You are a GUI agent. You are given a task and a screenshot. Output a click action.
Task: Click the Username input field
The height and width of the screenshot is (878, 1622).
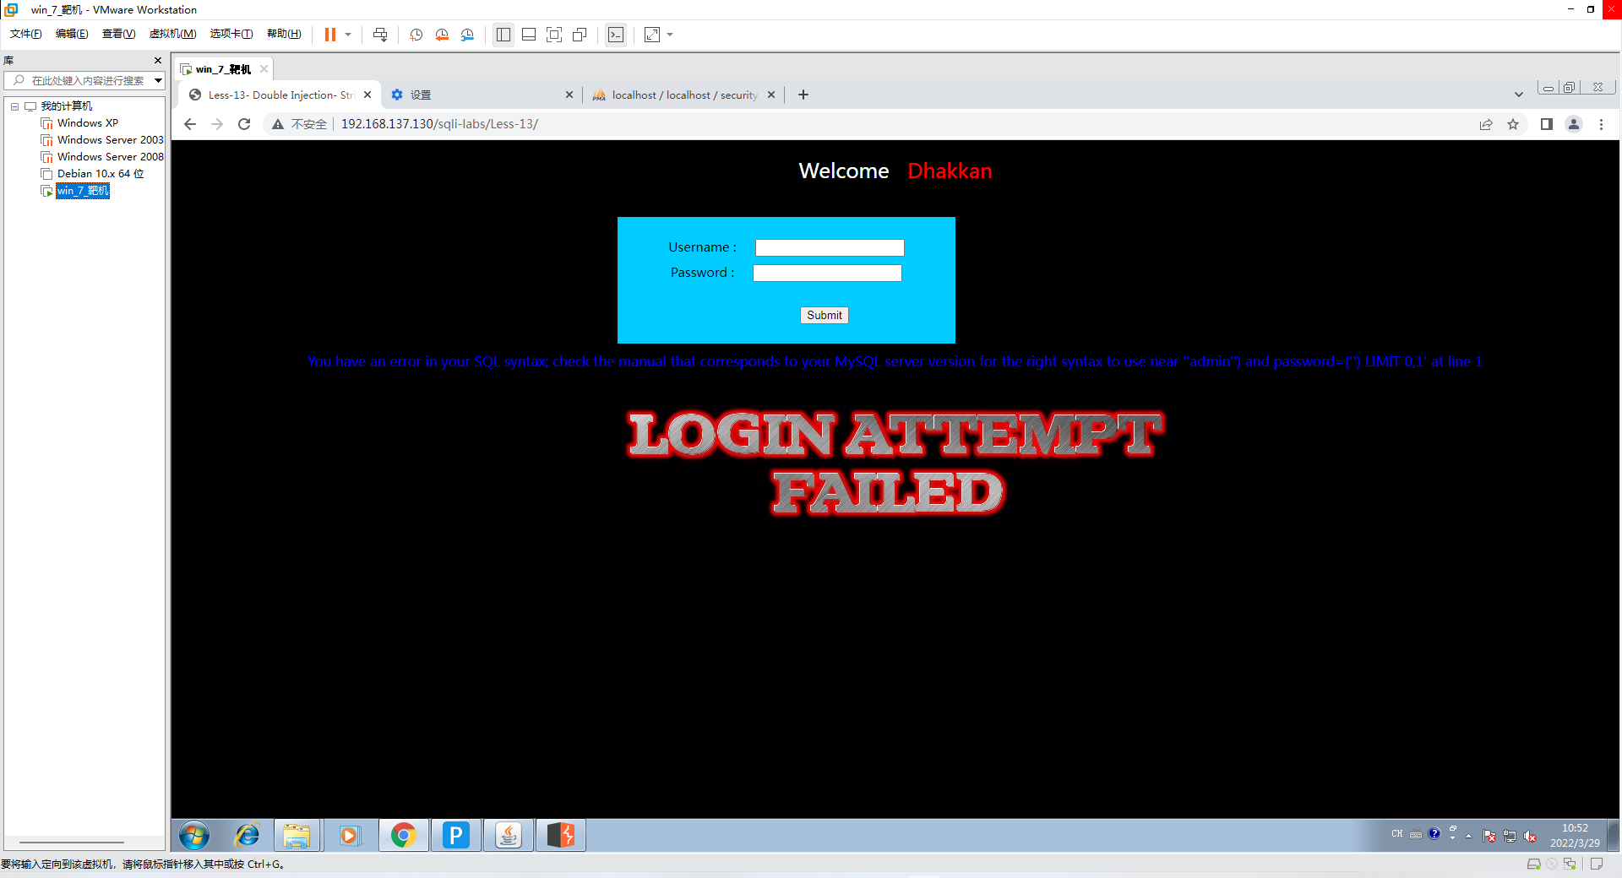coord(830,247)
